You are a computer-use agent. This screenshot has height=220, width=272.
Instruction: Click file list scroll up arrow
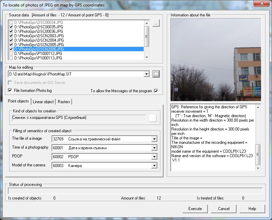(147, 23)
